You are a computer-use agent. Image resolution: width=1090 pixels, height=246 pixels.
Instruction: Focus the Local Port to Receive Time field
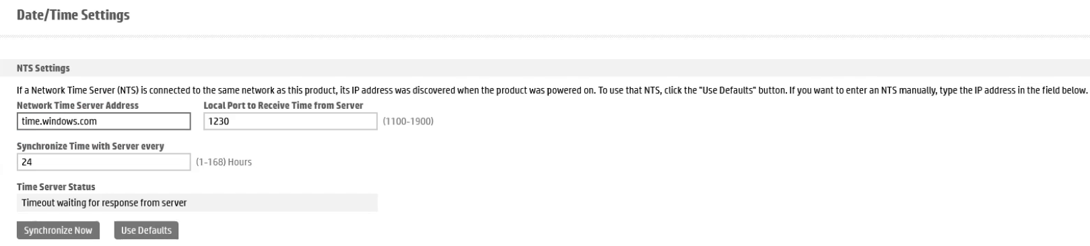click(290, 121)
